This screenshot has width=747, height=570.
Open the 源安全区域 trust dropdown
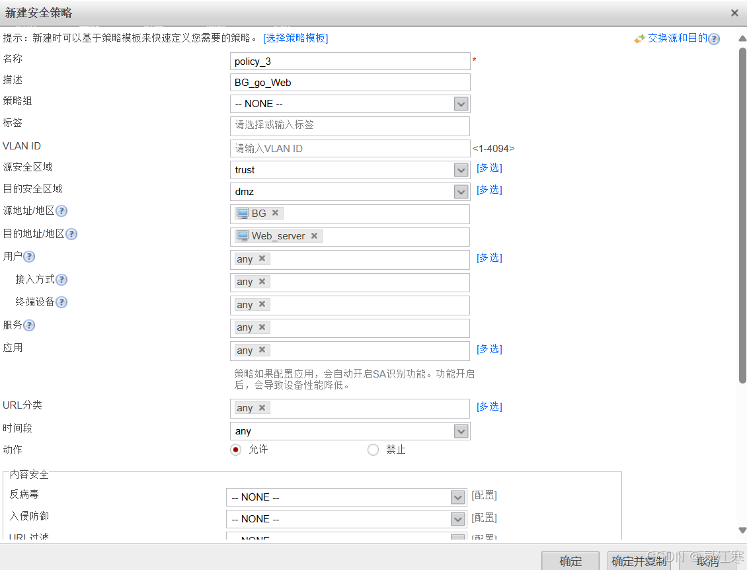pyautogui.click(x=461, y=170)
